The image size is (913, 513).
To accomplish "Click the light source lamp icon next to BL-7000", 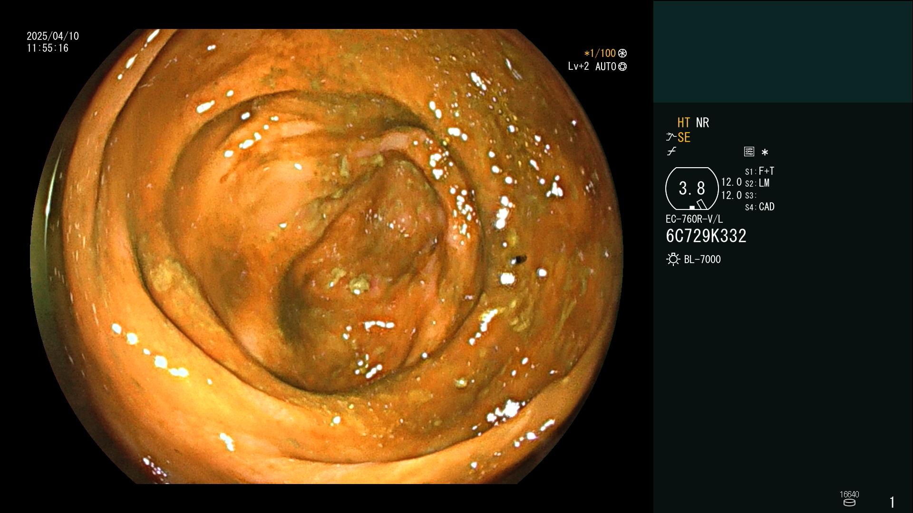I will pyautogui.click(x=673, y=259).
